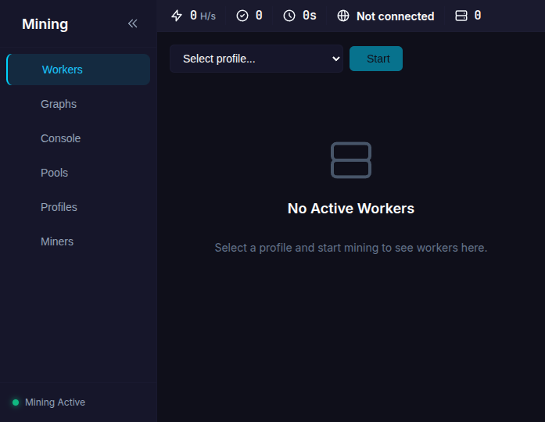545x422 pixels.
Task: Click the globe connection icon
Action: [x=343, y=16]
